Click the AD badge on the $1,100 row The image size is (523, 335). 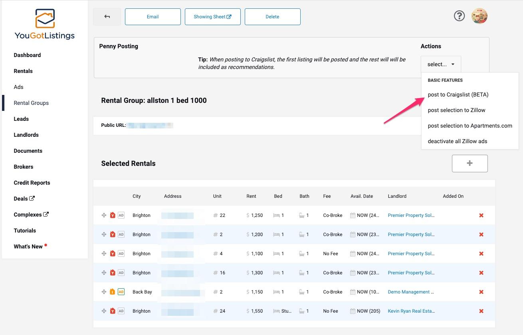[121, 254]
